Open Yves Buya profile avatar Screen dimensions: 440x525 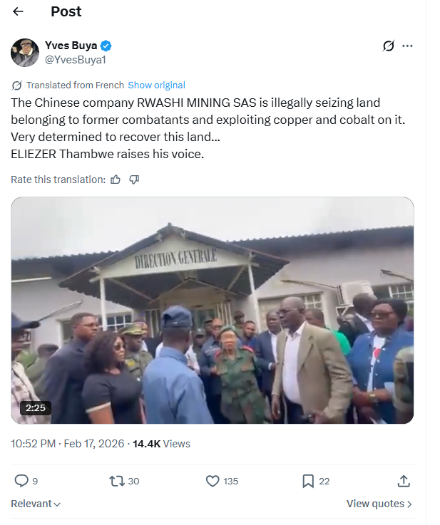tap(25, 53)
